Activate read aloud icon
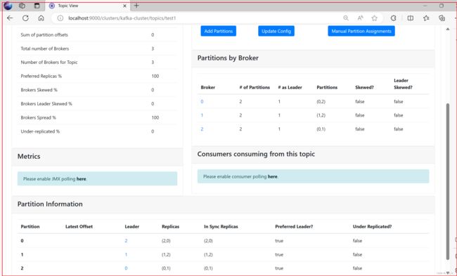457x276 pixels. click(360, 18)
